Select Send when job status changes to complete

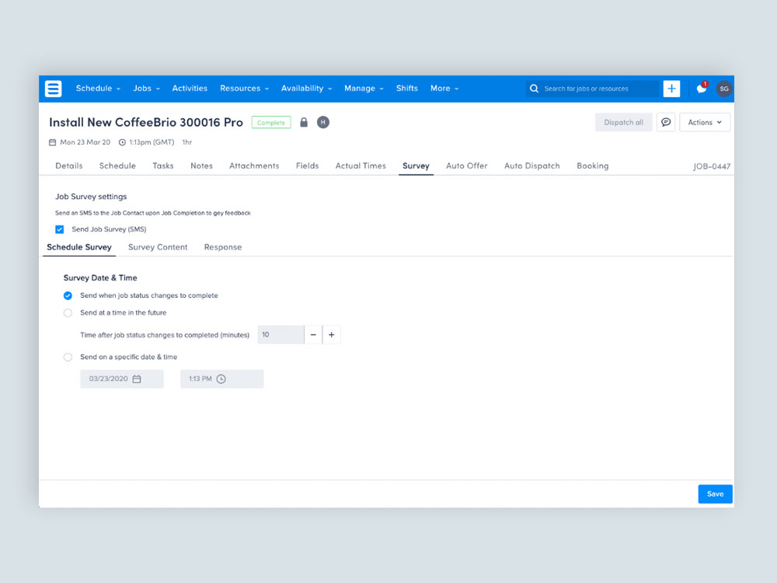pyautogui.click(x=68, y=295)
